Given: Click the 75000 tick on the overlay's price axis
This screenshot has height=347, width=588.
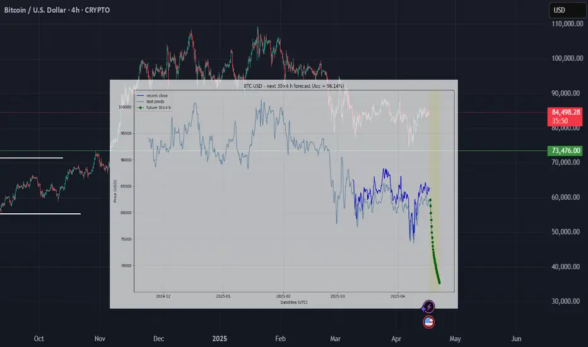Looking at the screenshot, I should [x=126, y=239].
